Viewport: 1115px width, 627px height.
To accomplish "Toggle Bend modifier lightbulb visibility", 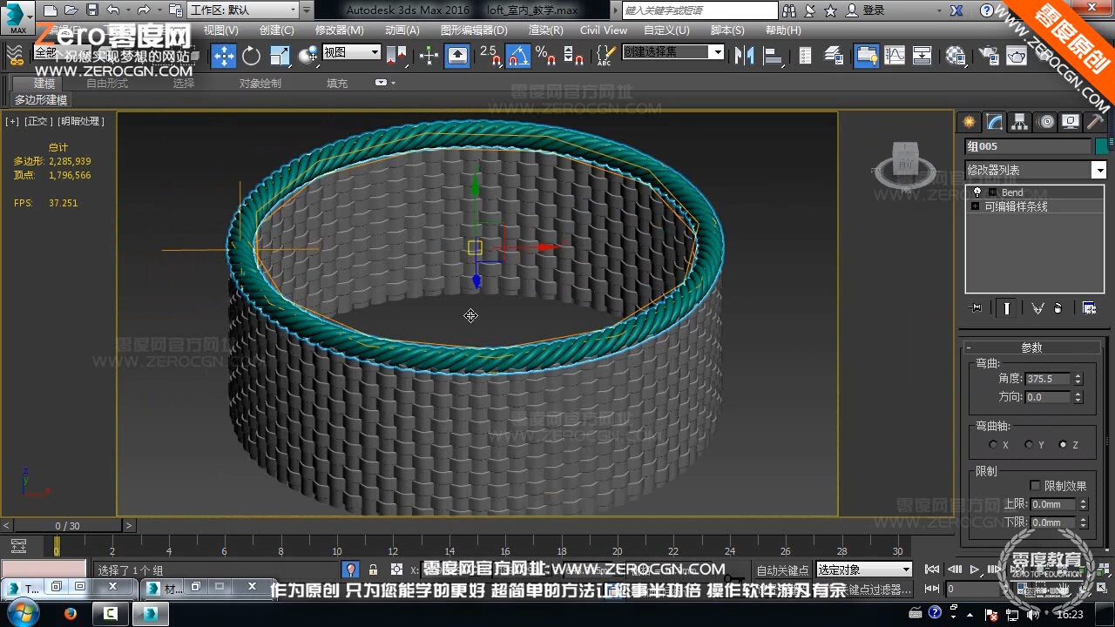I will 977,192.
